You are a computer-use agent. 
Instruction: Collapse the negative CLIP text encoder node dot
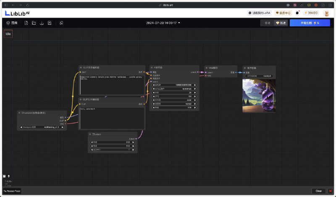coord(81,99)
